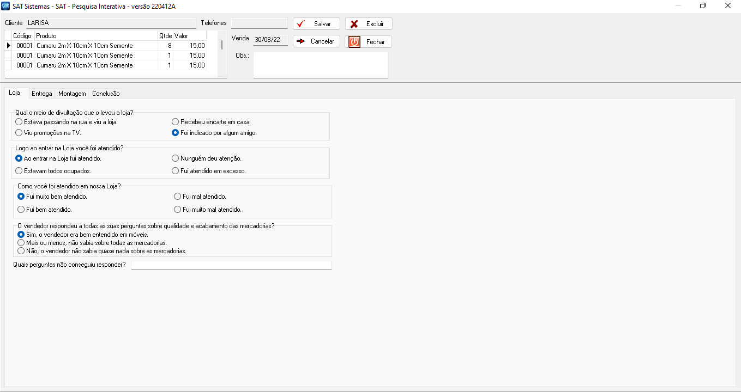Select 'Mais ou menos' vendor knowledge option
This screenshot has height=392, width=741.
(21, 243)
